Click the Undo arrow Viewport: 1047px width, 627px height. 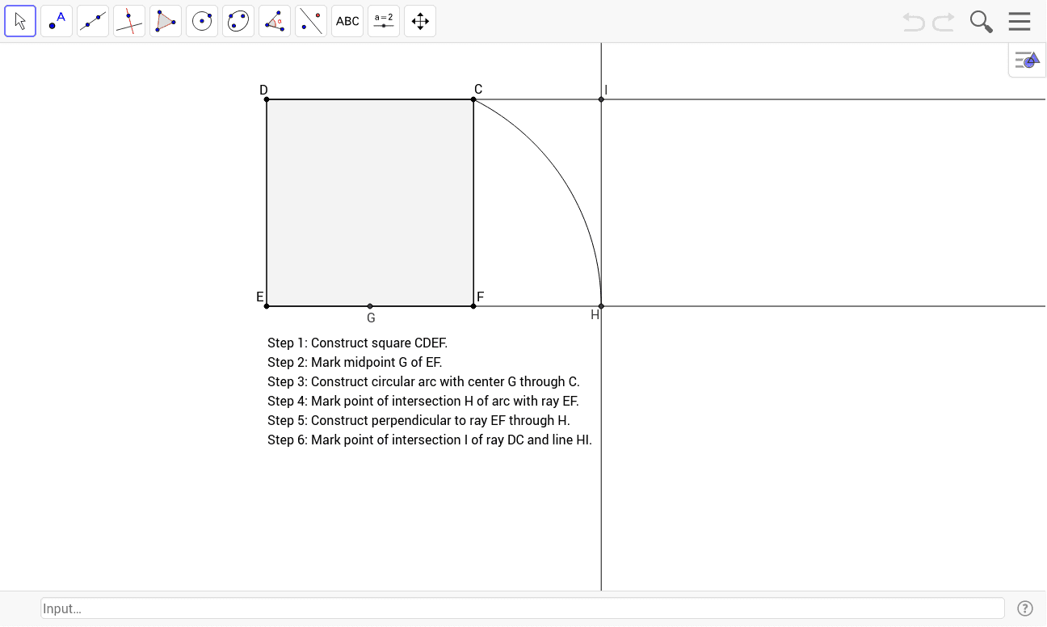[913, 22]
